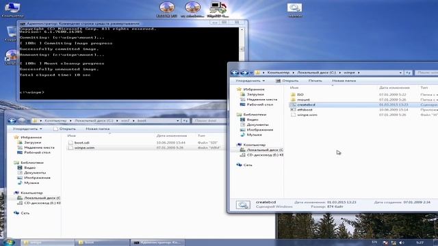Screen dimensions: 438x246
Task: Click Печать in winpe window toolbar
Action: pos(315,81)
